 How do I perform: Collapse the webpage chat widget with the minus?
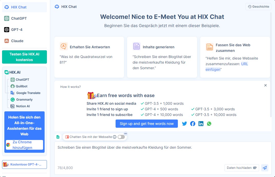tap(125, 133)
